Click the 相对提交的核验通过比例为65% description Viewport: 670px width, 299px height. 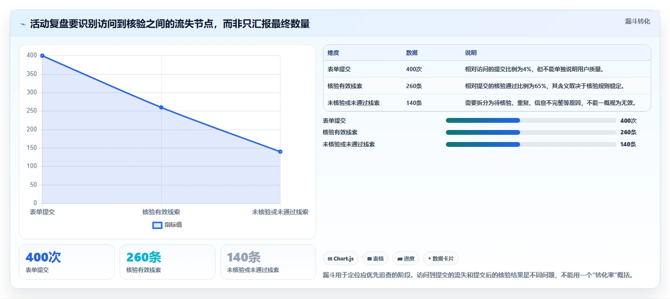545,86
